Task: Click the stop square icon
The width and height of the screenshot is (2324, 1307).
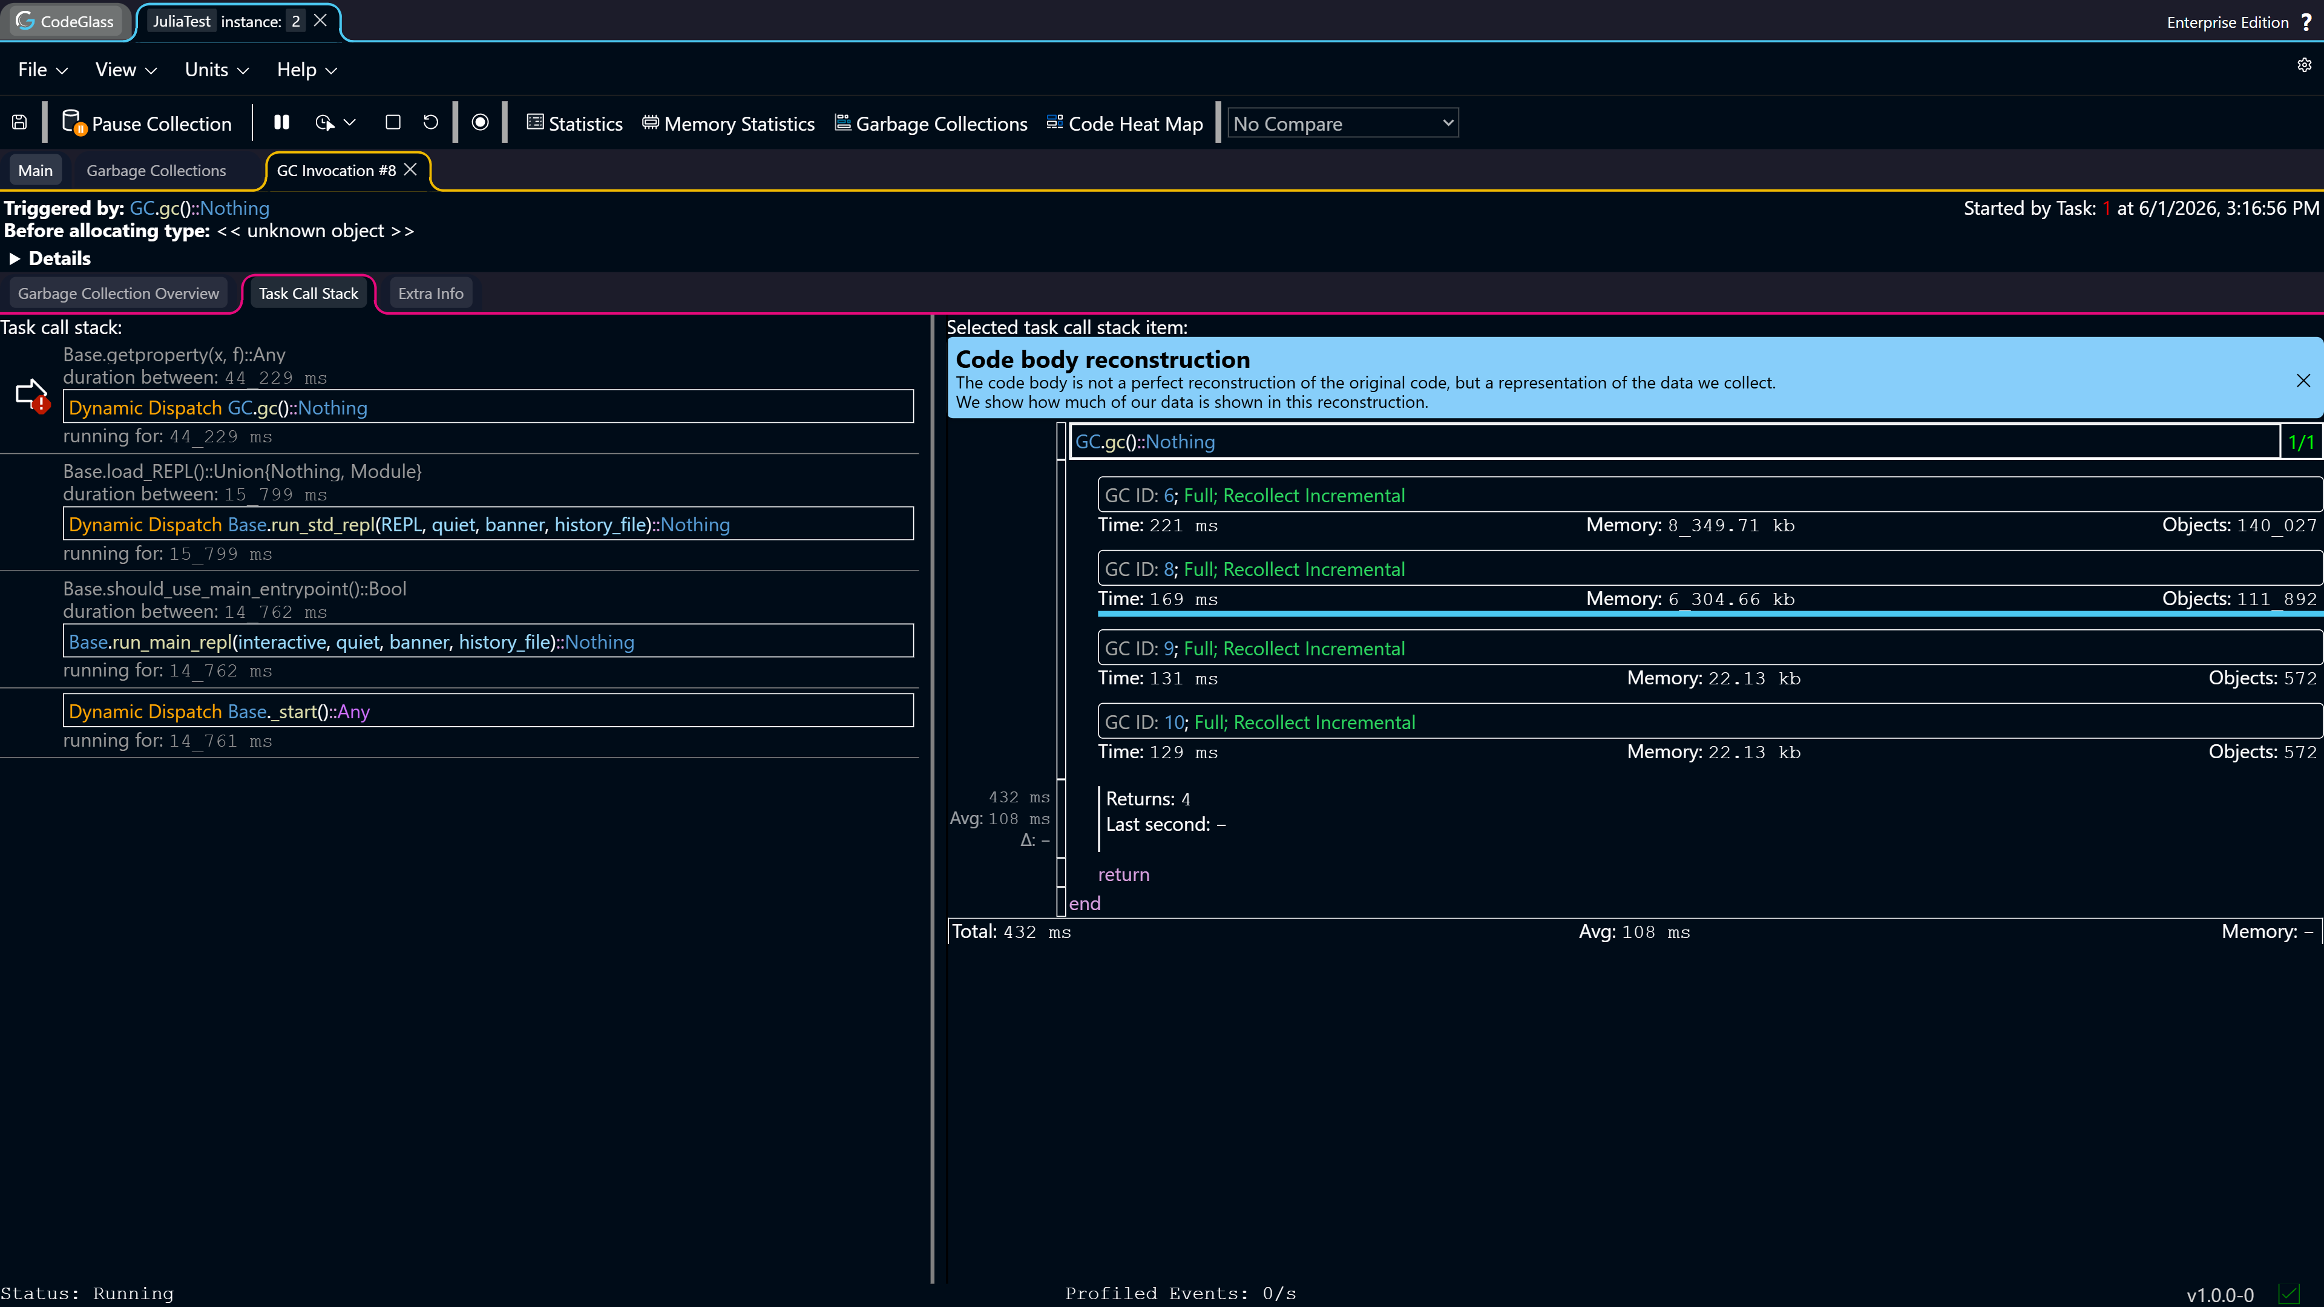Action: [x=392, y=123]
